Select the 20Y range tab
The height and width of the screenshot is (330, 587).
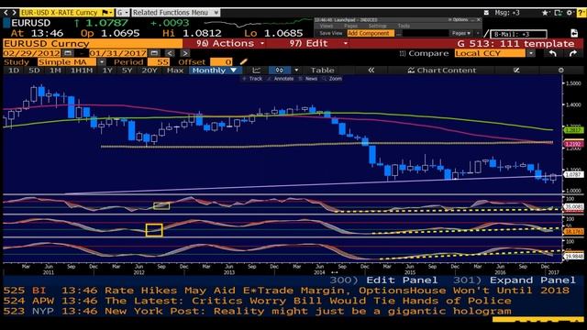(150, 71)
